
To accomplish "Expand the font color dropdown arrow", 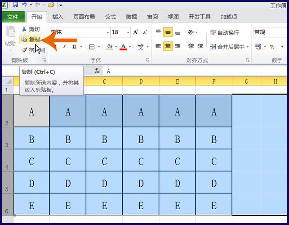I will click(130, 47).
